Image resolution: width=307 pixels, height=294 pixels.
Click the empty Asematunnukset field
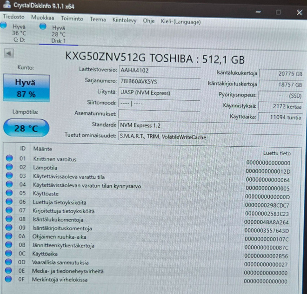[x=159, y=114]
